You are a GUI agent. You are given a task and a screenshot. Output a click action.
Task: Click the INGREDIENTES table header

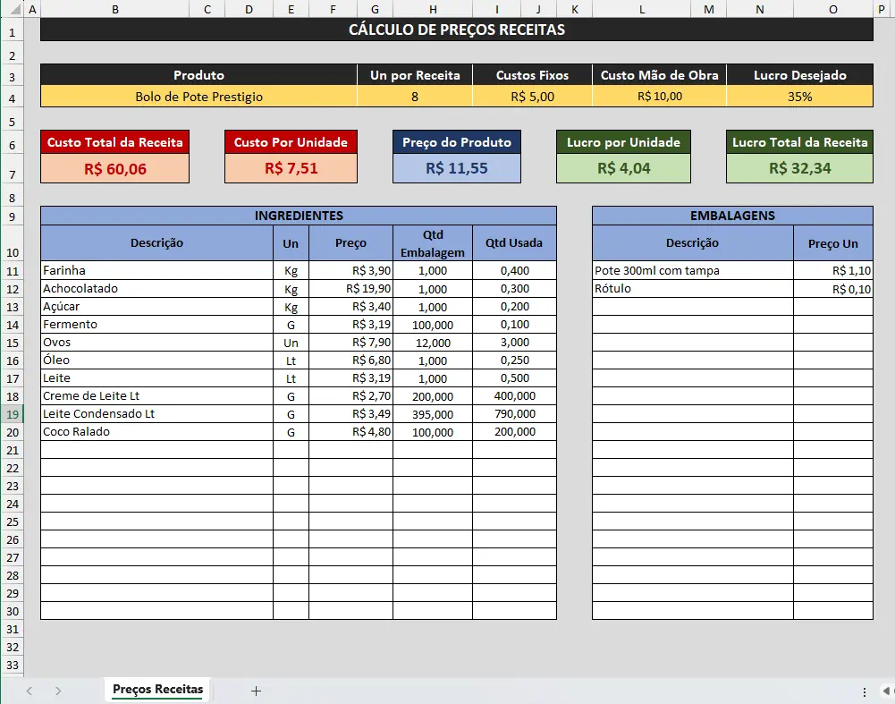pos(299,216)
